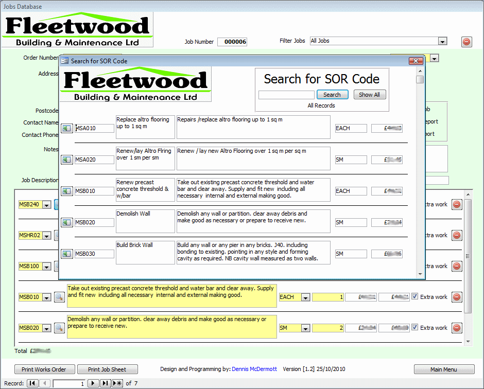Click the SOR code search text field
The image size is (484, 389).
286,95
